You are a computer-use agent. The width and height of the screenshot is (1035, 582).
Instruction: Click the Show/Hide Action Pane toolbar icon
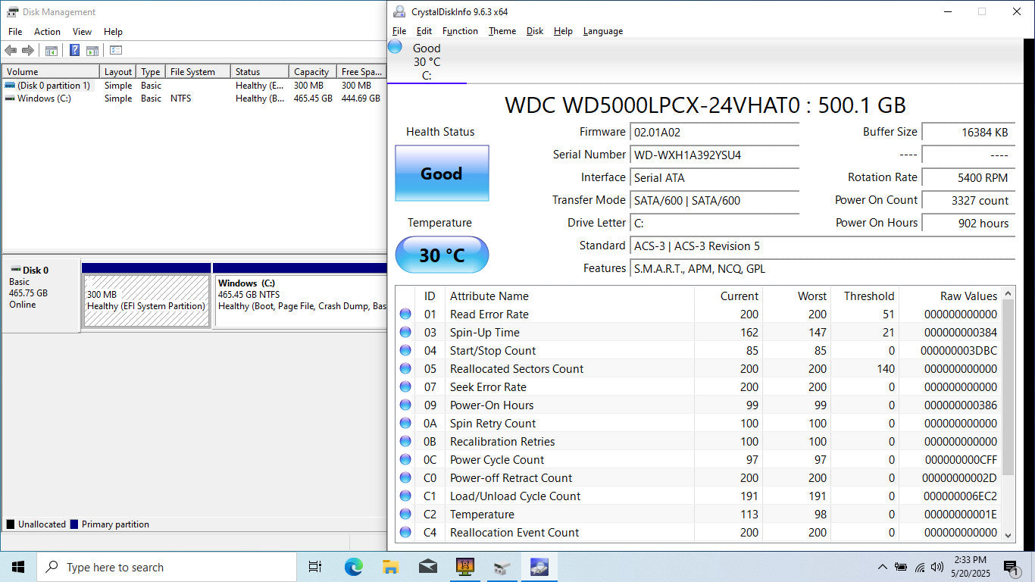92,51
